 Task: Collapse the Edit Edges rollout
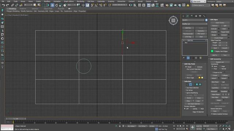point(214,20)
